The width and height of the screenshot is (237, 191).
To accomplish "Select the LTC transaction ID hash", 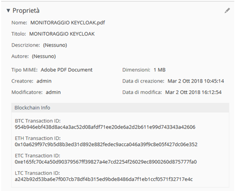I will coord(103,179).
